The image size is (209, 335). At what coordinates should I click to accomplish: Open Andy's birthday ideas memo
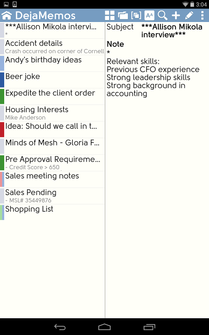52,63
